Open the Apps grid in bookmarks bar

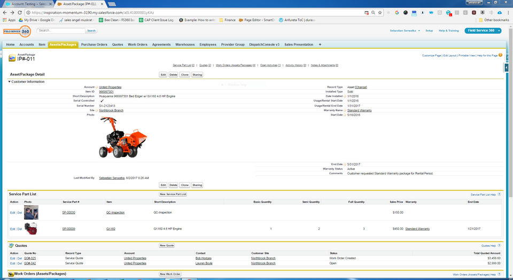click(x=9, y=20)
